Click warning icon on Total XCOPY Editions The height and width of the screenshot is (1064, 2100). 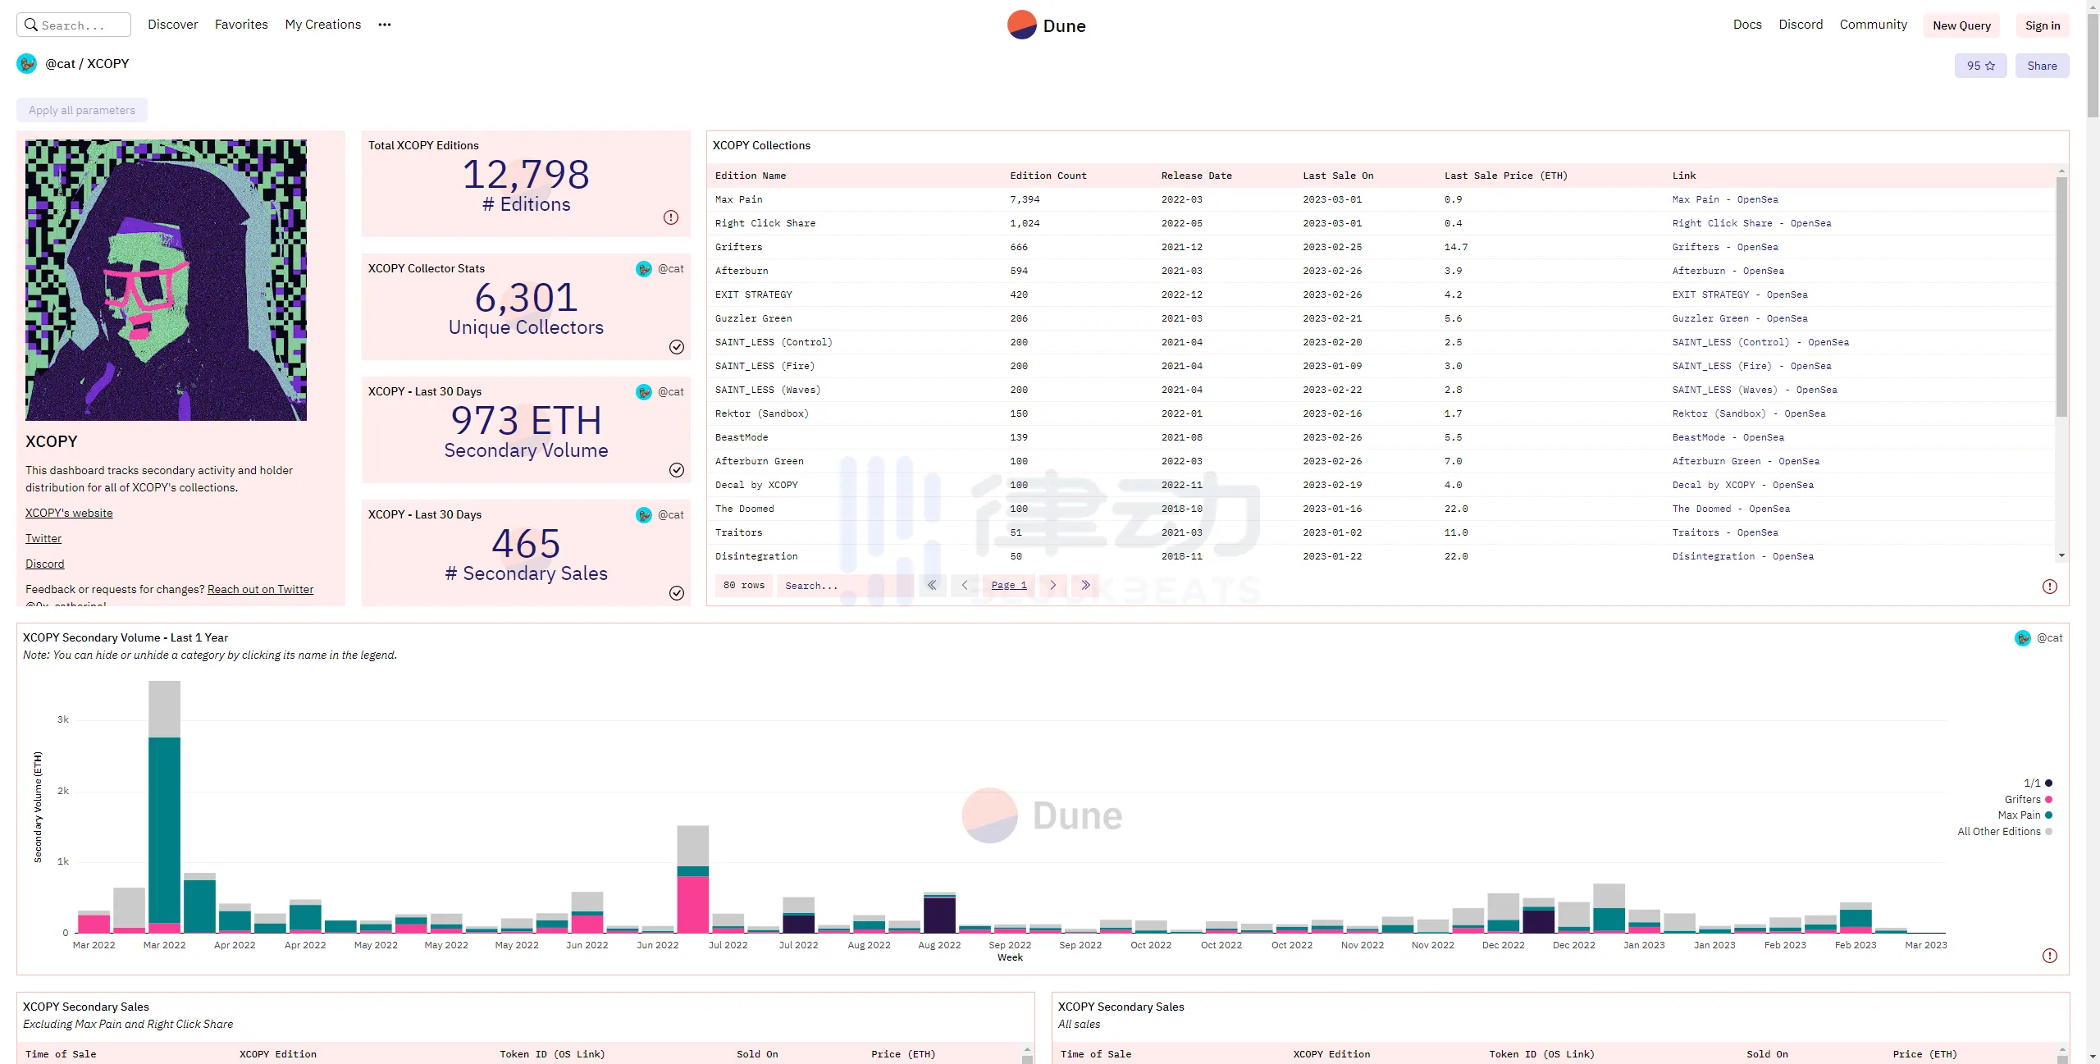[671, 217]
